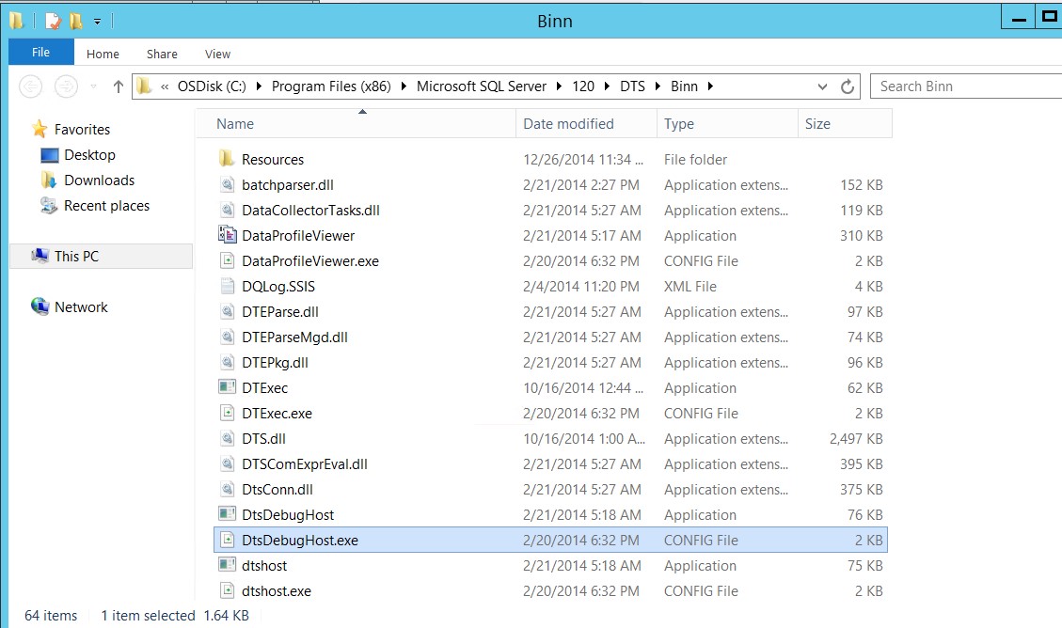Expand the arrow after DTS in path
The width and height of the screenshot is (1062, 628).
coord(658,86)
